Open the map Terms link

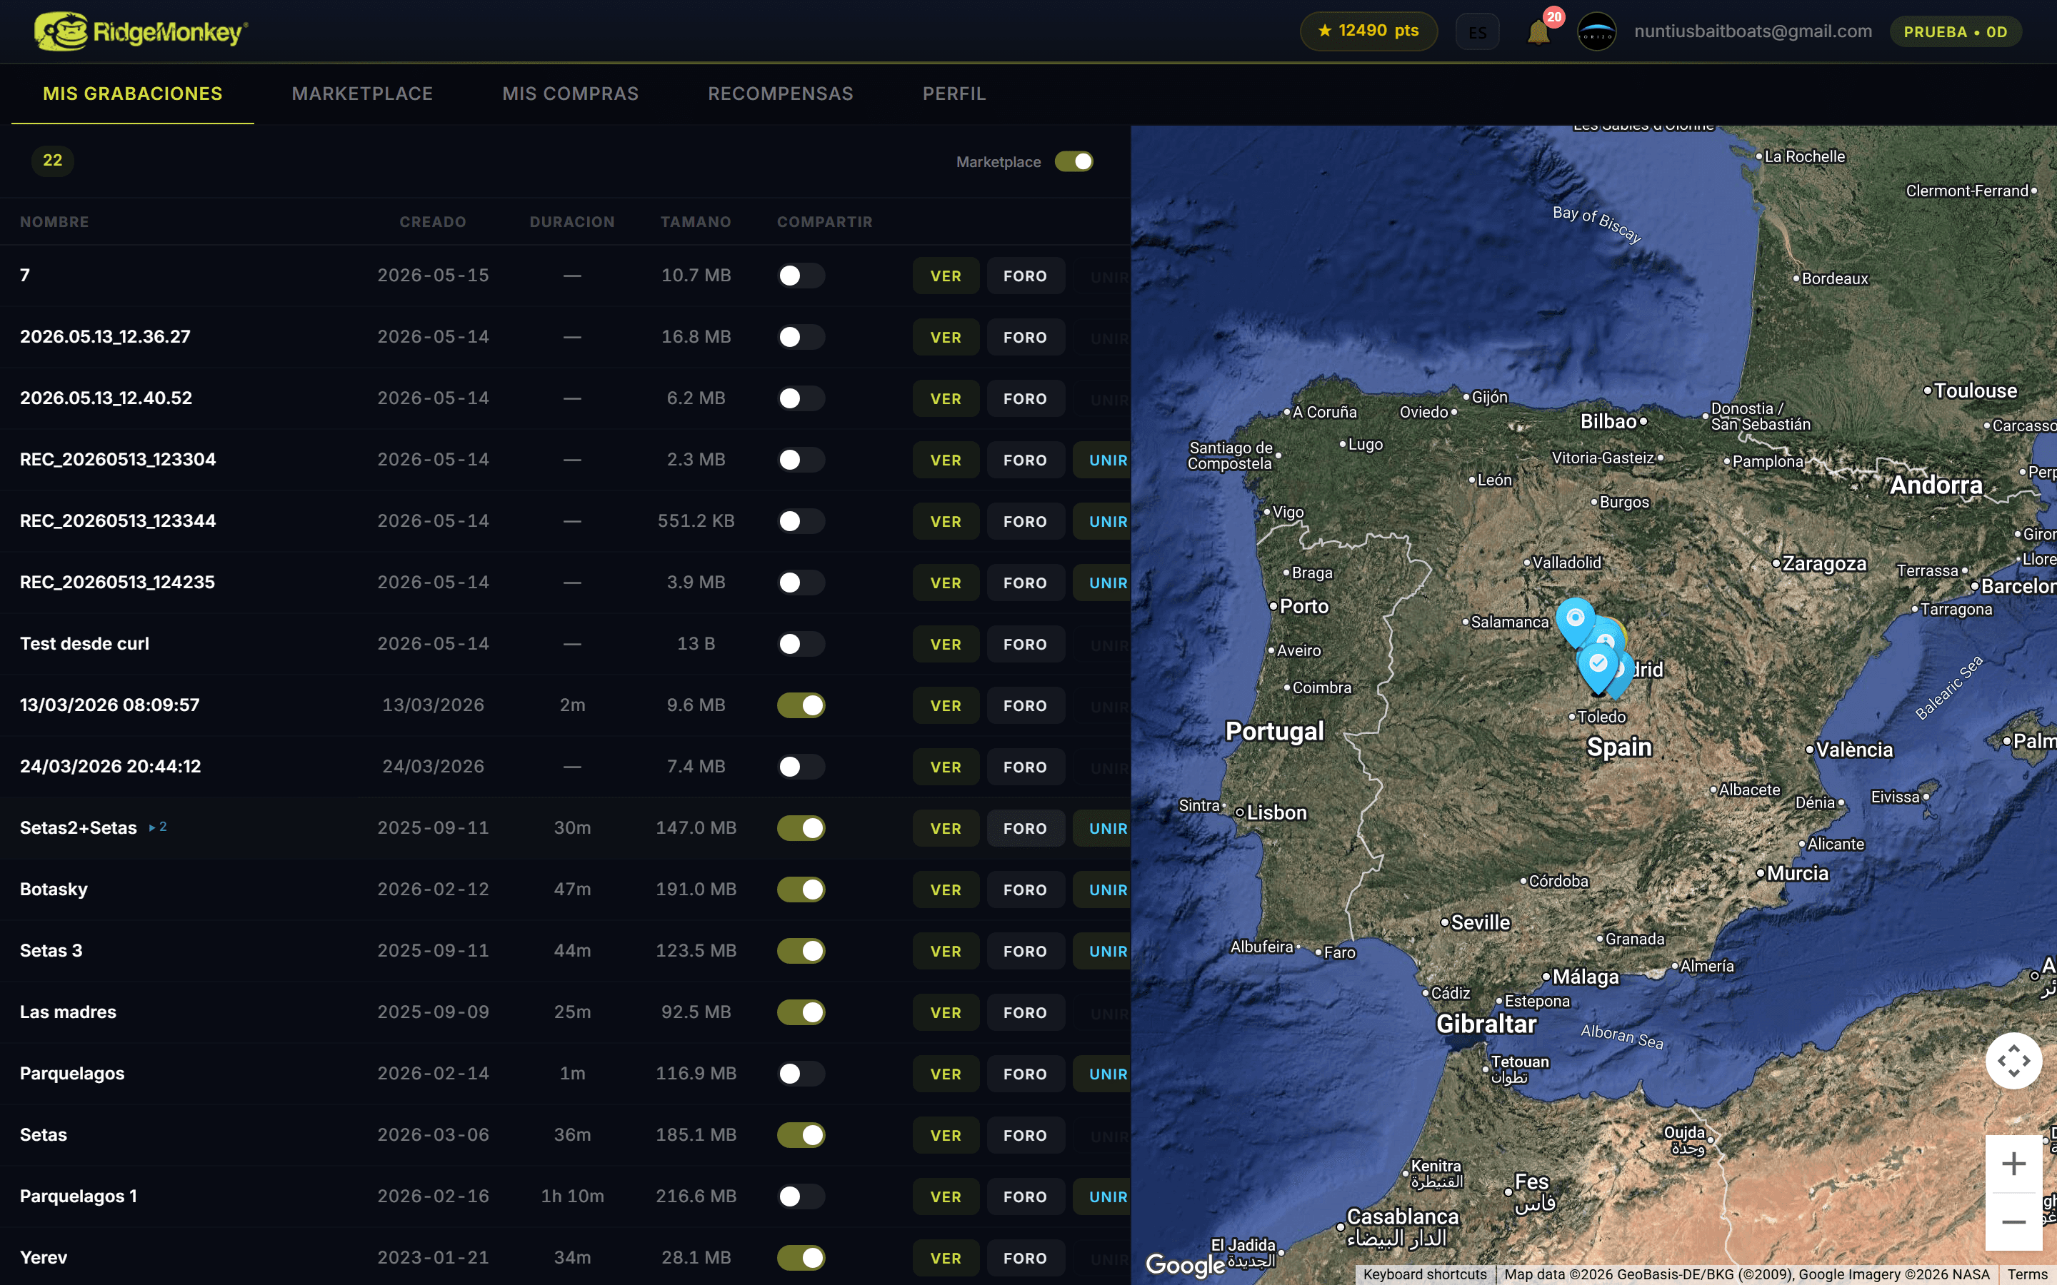click(x=2027, y=1274)
